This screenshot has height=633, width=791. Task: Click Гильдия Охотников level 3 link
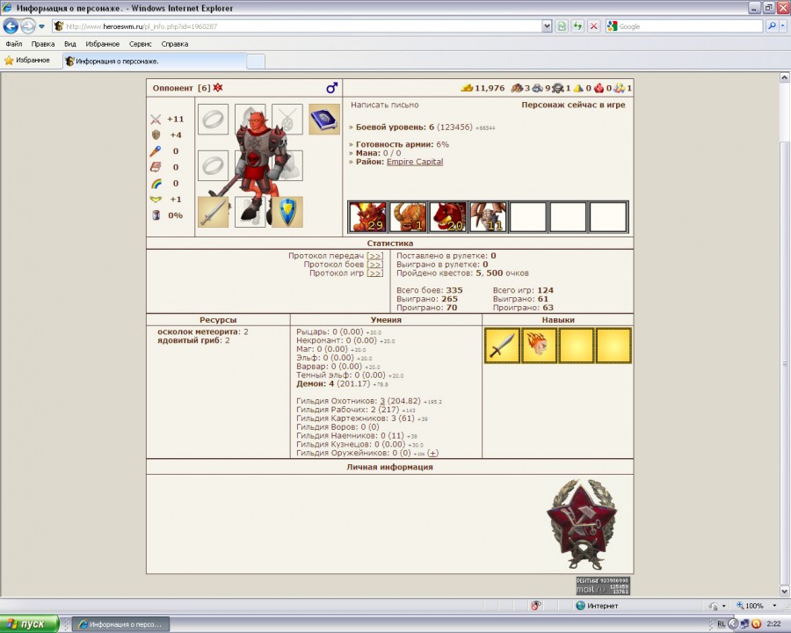tap(382, 401)
